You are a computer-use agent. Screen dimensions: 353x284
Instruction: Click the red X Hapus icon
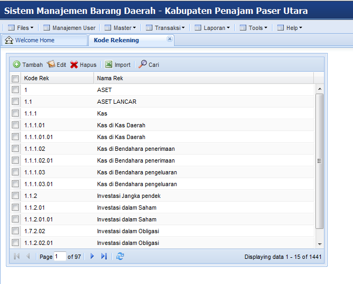(74, 65)
